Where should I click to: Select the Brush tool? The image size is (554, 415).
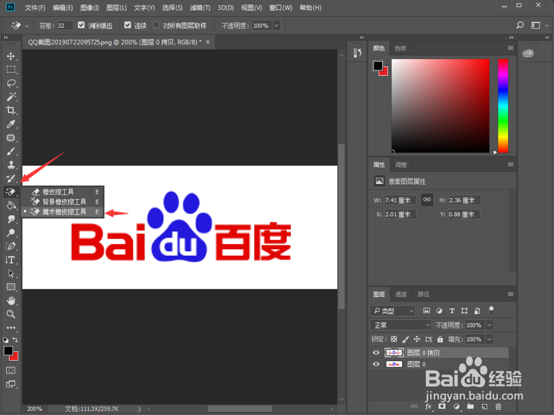coord(11,151)
